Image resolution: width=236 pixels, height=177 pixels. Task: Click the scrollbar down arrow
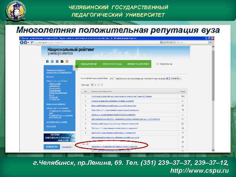[213, 150]
